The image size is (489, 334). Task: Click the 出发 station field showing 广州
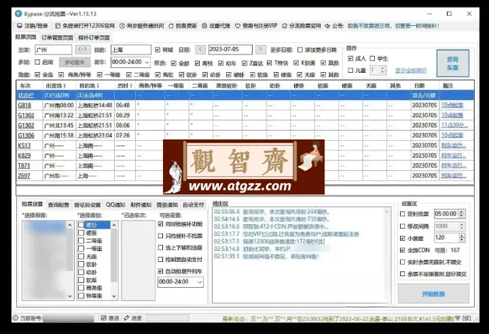[53, 50]
